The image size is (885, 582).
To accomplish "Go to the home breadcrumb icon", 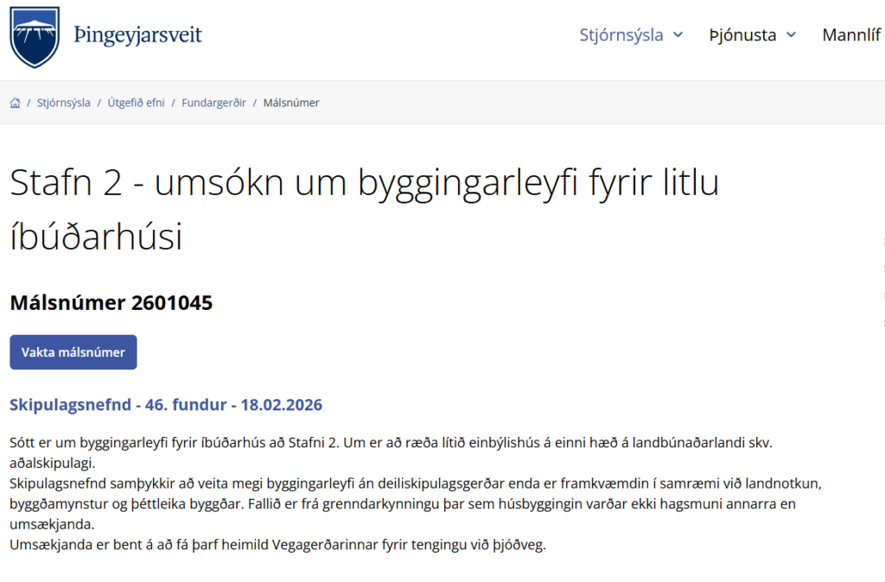I will pos(16,103).
